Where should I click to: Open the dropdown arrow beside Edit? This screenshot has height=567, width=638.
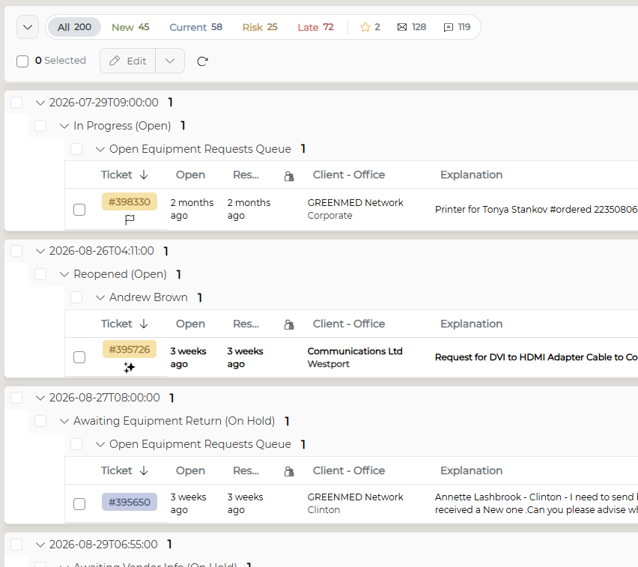pyautogui.click(x=170, y=61)
